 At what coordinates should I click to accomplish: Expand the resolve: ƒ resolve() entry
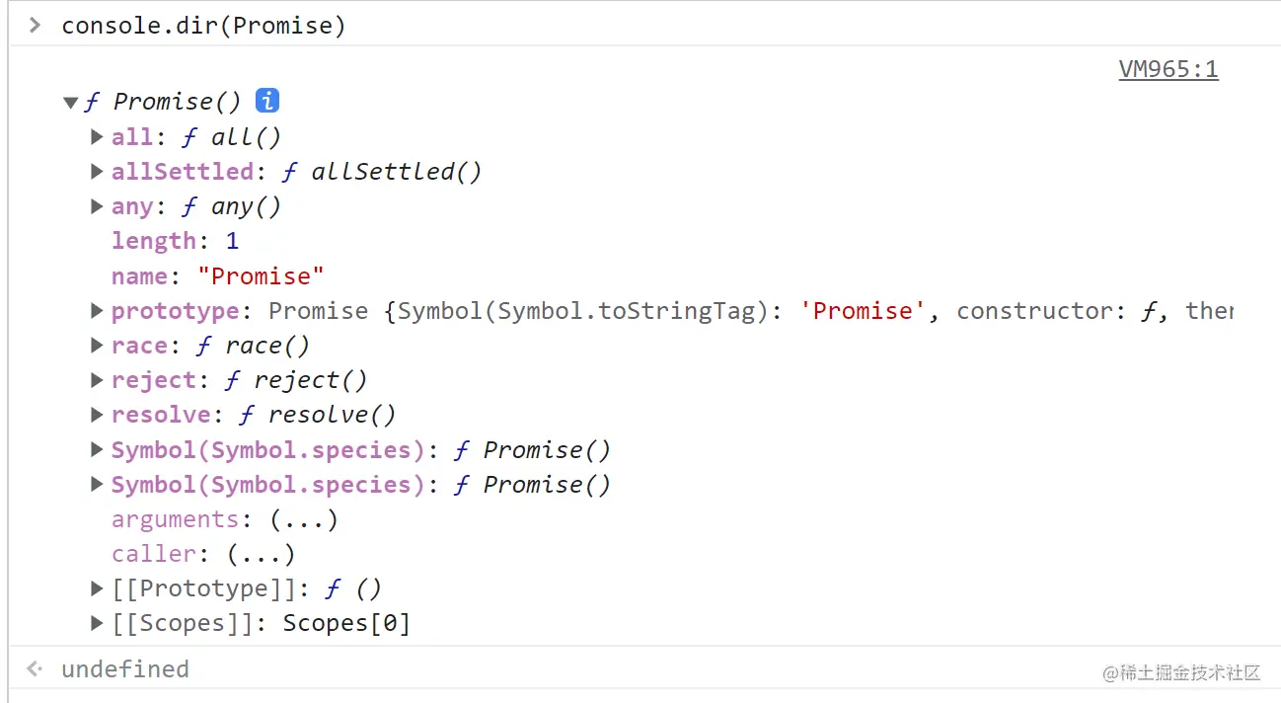click(x=97, y=415)
